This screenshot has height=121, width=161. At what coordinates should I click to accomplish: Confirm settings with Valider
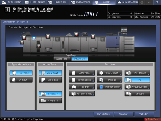pos(144,114)
